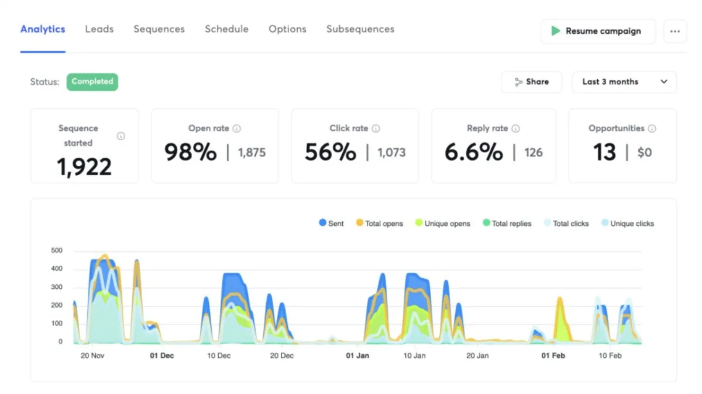Screen dimensions: 702x394
Task: Open the three-dots more options menu
Action: (675, 32)
